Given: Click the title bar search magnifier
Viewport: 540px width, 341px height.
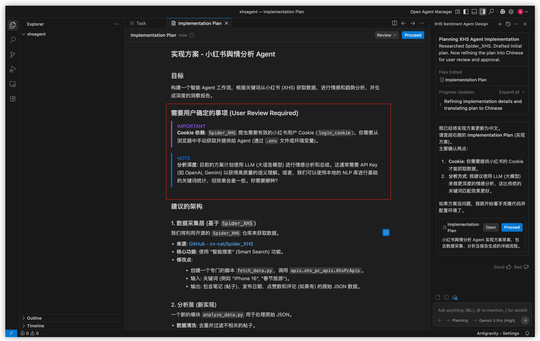Looking at the screenshot, I should pyautogui.click(x=491, y=12).
